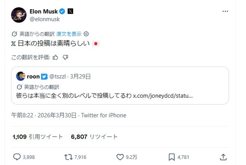View the 6,807 retweets list
Screen dimensions: 246x165
[94, 137]
